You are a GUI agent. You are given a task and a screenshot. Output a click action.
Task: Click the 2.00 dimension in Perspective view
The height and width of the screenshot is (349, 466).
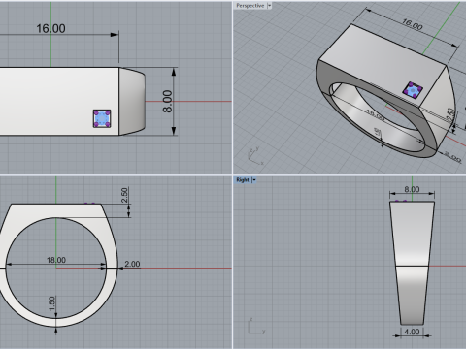click(x=452, y=157)
